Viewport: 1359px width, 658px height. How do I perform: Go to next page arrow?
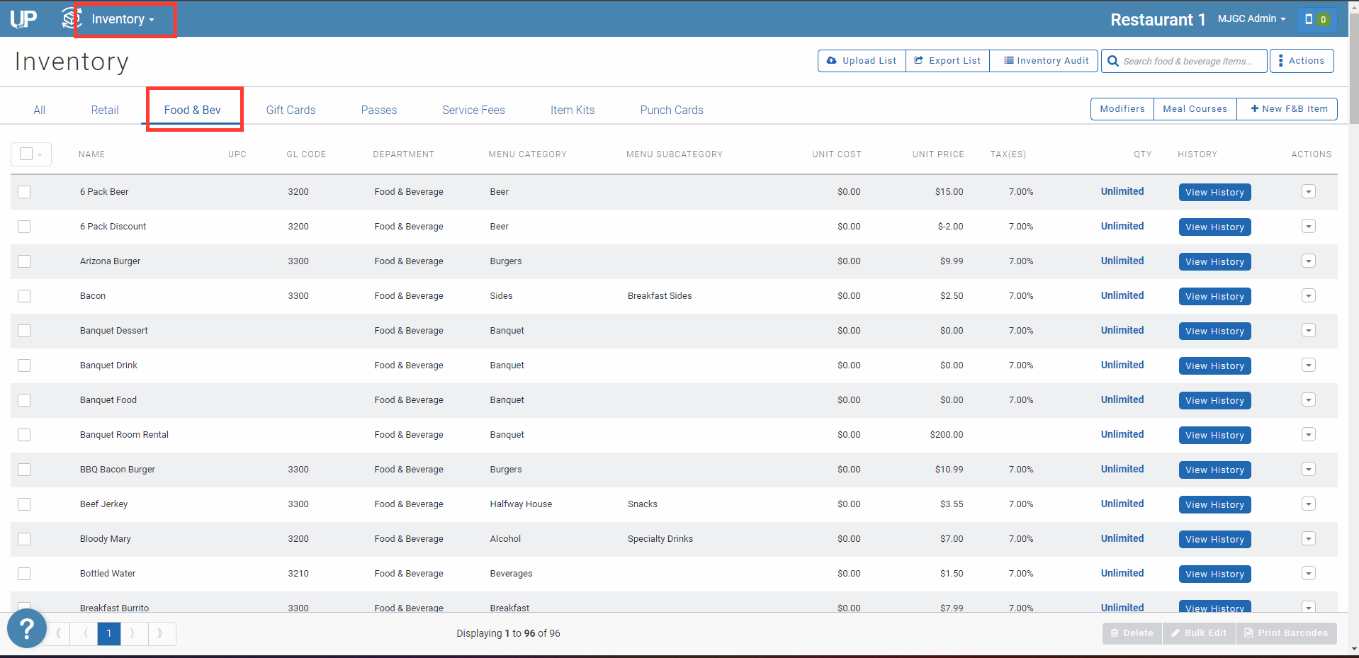click(133, 633)
